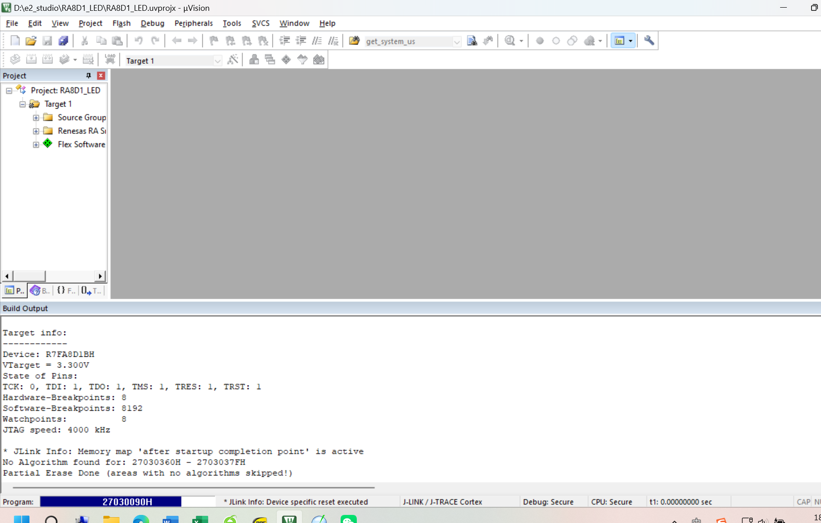This screenshot has height=523, width=821.
Task: Open Excel from the Windows taskbar
Action: 200,519
